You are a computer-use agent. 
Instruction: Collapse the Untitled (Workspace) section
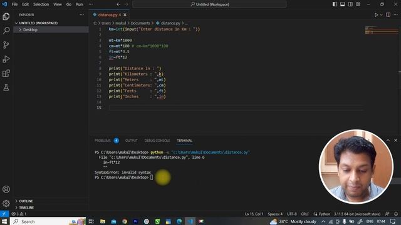[51, 23]
